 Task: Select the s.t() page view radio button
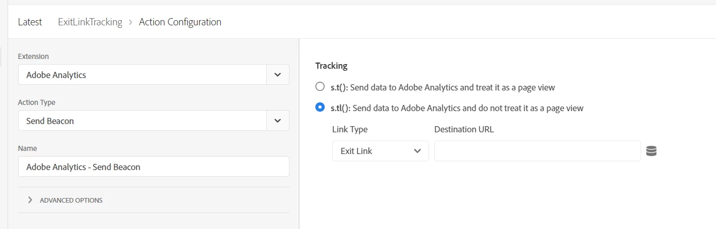pyautogui.click(x=320, y=87)
